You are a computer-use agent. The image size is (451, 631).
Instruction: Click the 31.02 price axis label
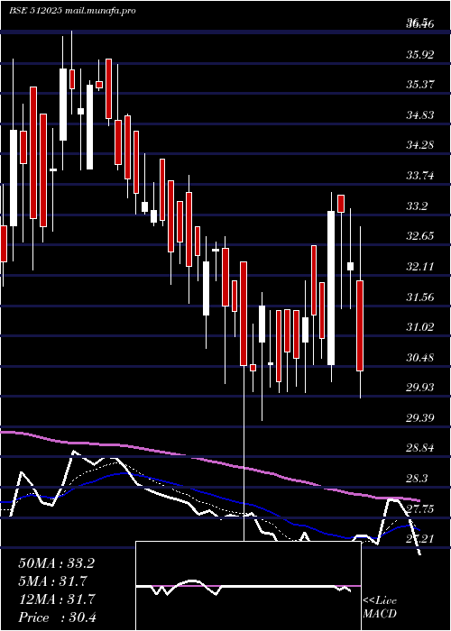(420, 327)
